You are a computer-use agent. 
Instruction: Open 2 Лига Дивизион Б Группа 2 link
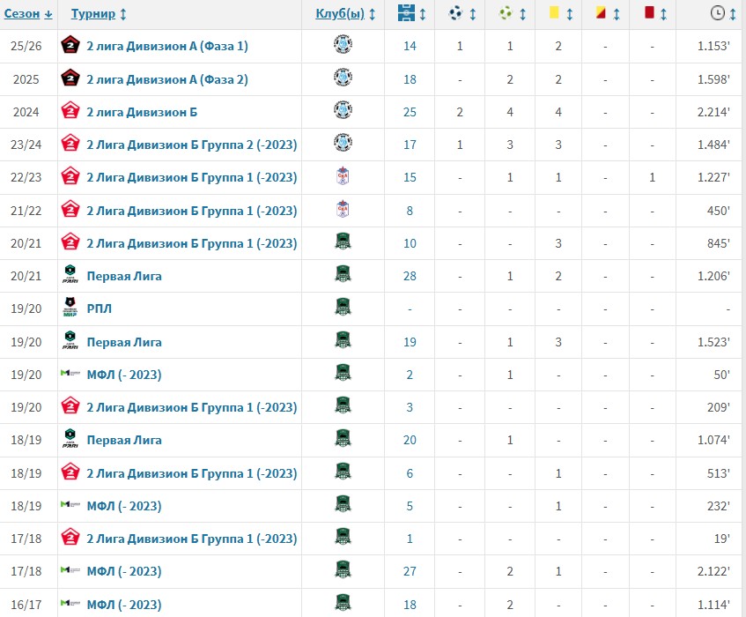coord(192,145)
